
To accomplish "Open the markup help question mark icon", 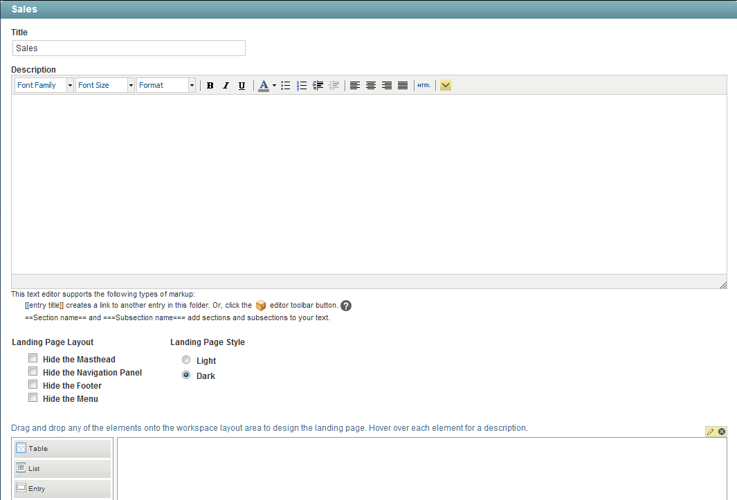I will coord(346,306).
